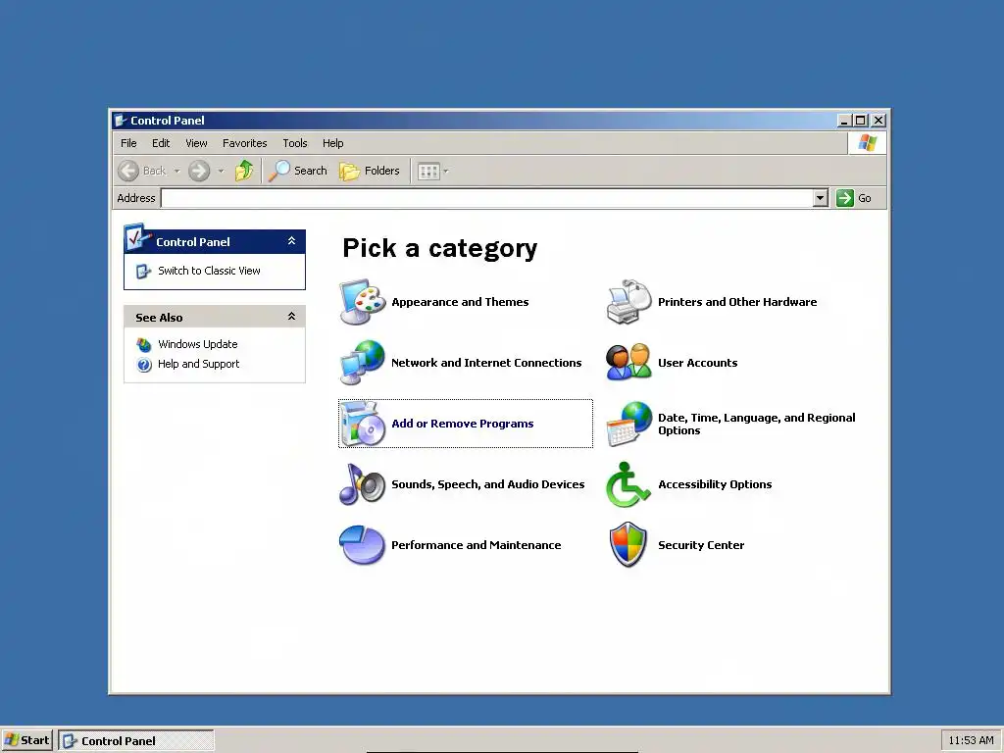This screenshot has width=1004, height=753.
Task: Click the Windows Update link
Action: [x=198, y=344]
